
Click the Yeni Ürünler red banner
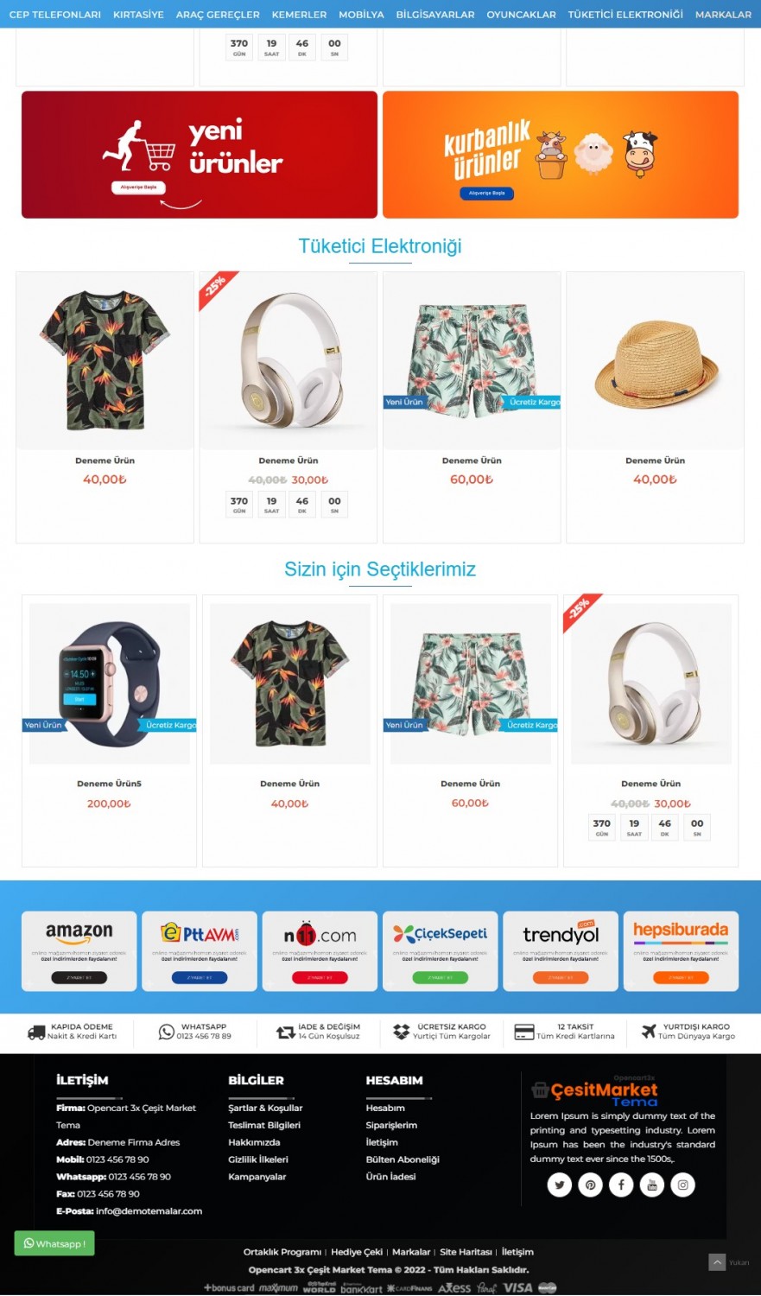click(x=200, y=155)
